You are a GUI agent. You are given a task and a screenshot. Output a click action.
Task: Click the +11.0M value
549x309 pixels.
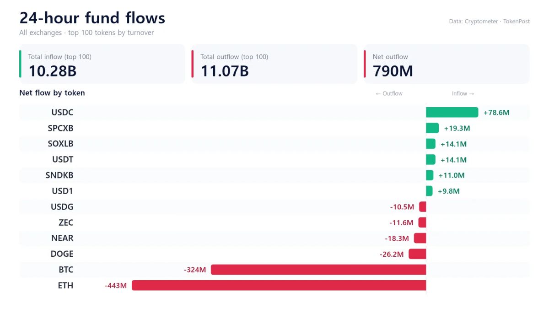(x=452, y=175)
